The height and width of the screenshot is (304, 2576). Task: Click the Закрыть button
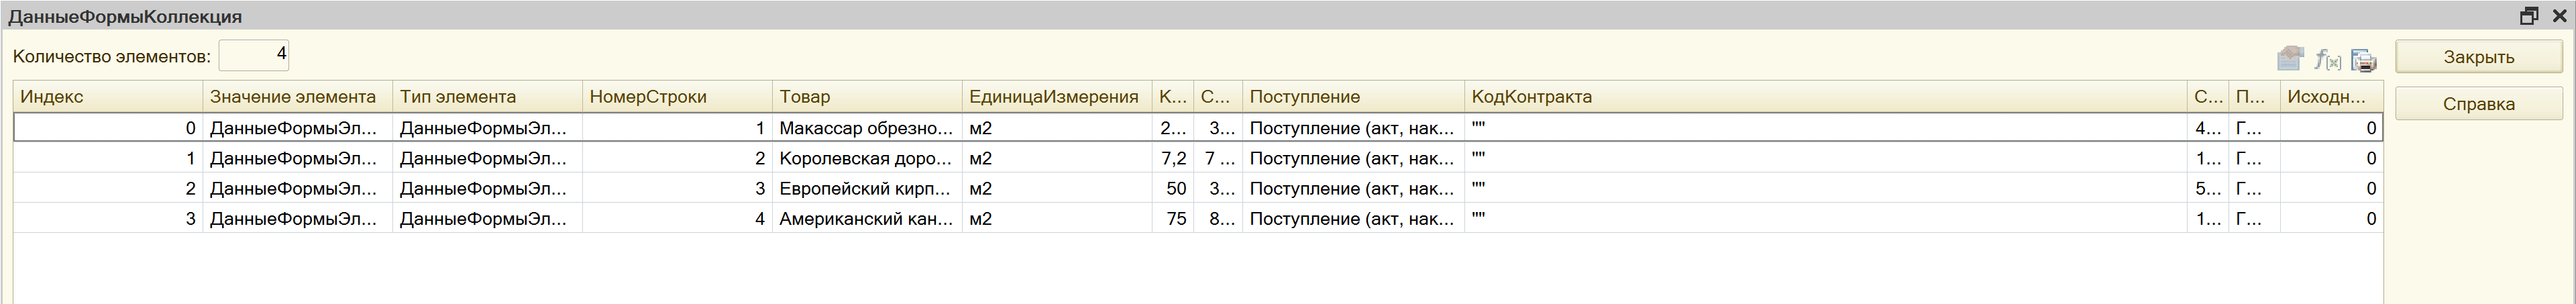2478,57
